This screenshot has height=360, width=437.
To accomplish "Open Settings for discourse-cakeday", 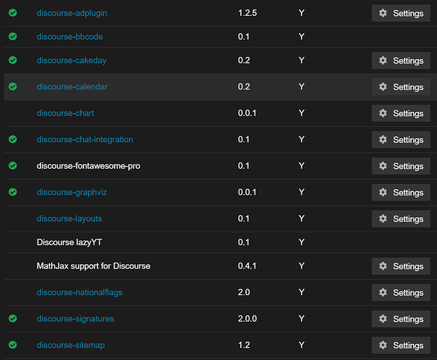I will [x=401, y=61].
